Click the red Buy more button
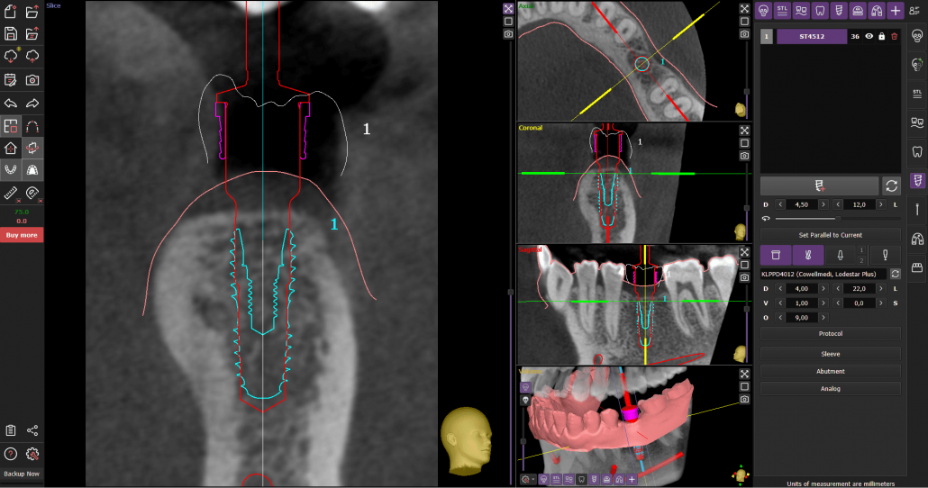This screenshot has width=928, height=488. tap(22, 235)
